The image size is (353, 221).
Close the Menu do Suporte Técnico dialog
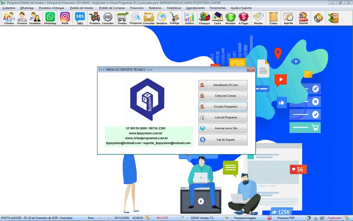pyautogui.click(x=251, y=70)
